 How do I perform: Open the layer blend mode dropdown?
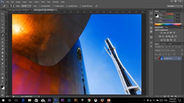(x=162, y=51)
